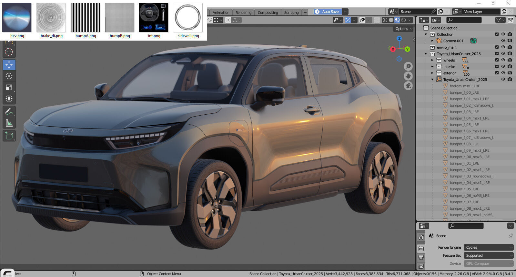
Task: Hide Camera.001 with its eye icon
Action: (x=503, y=41)
